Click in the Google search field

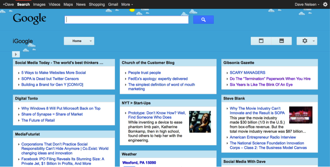(126, 19)
